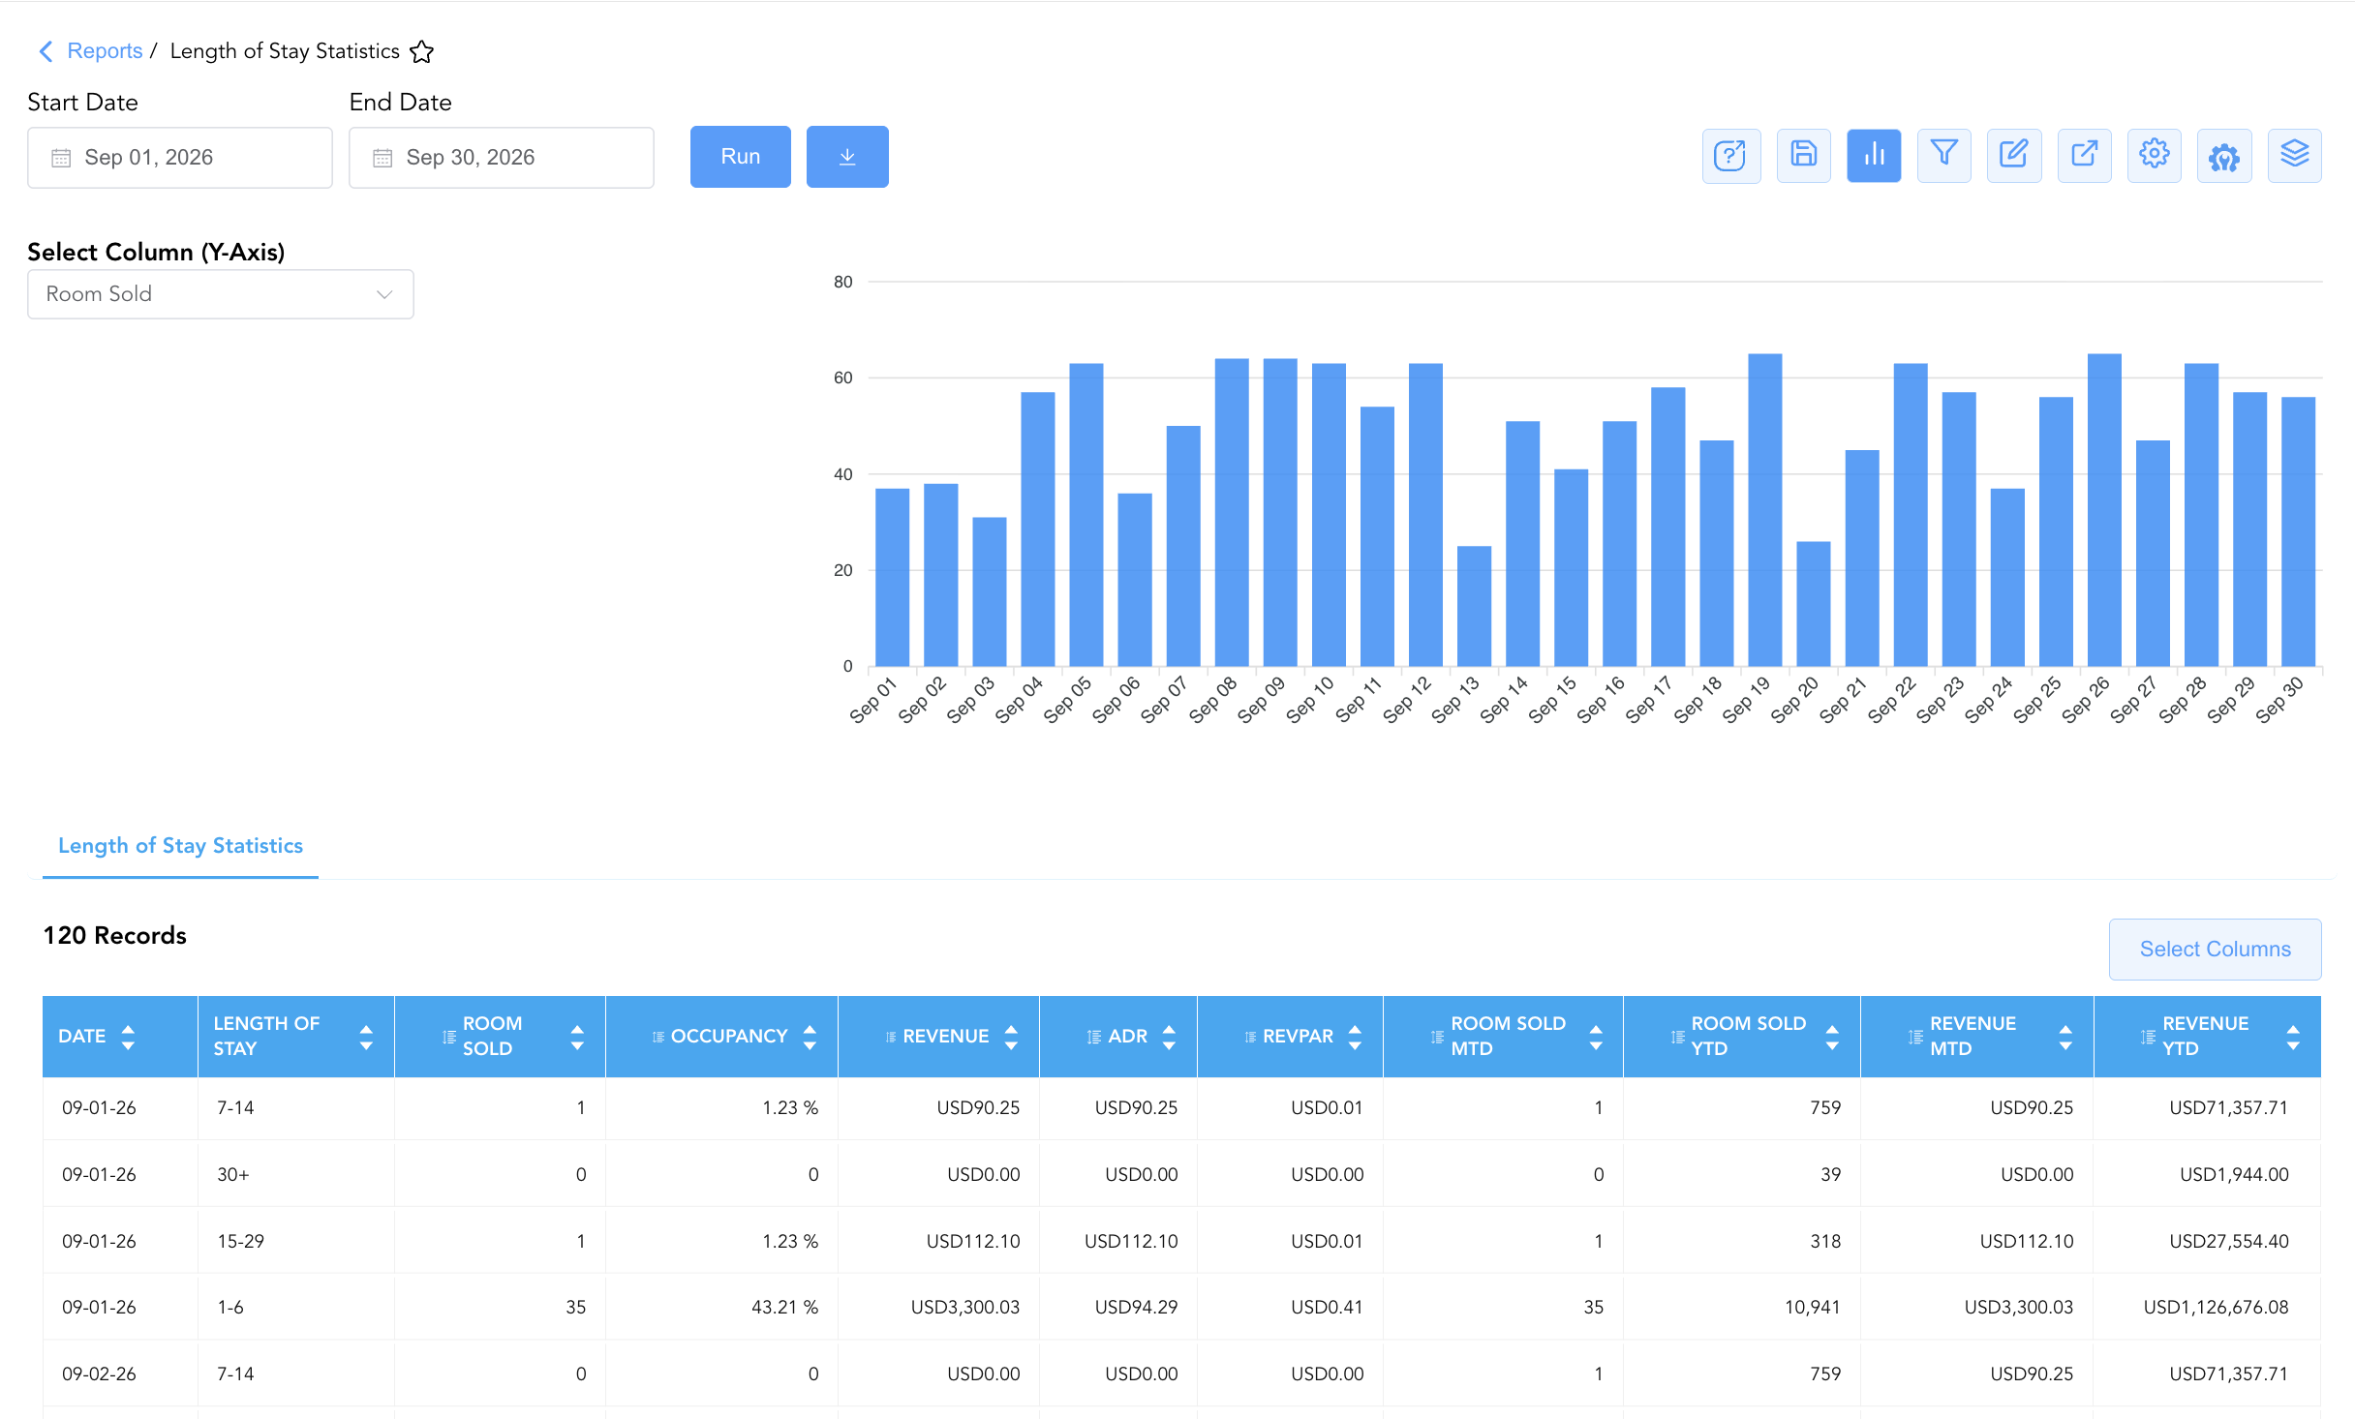
Task: Open the help icon in toolbar
Action: coord(1730,155)
